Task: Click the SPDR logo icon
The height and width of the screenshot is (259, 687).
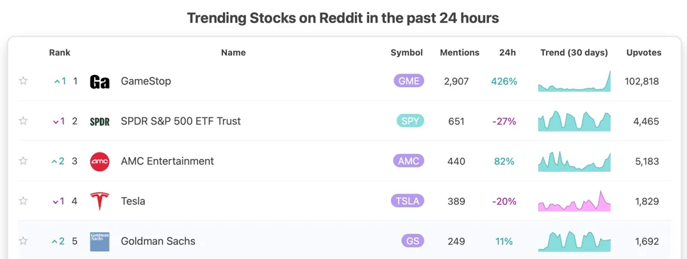Action: (x=99, y=121)
